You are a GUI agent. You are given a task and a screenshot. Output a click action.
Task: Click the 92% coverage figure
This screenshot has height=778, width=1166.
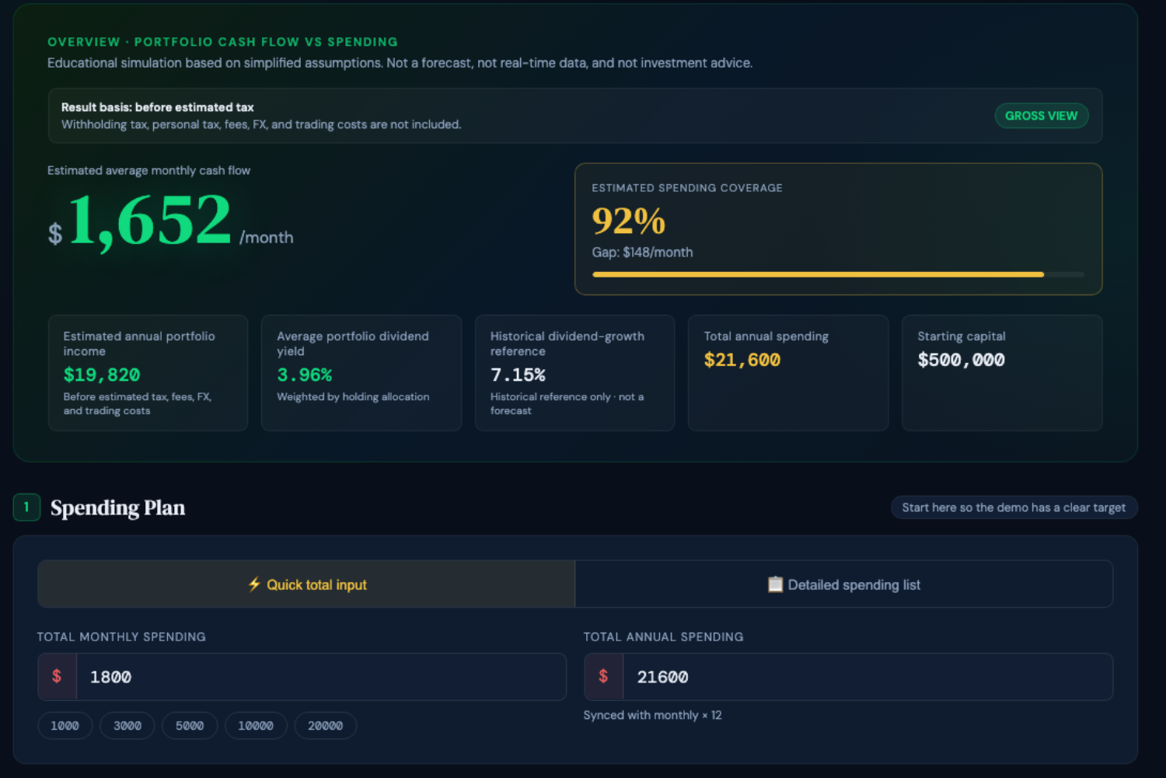629,221
